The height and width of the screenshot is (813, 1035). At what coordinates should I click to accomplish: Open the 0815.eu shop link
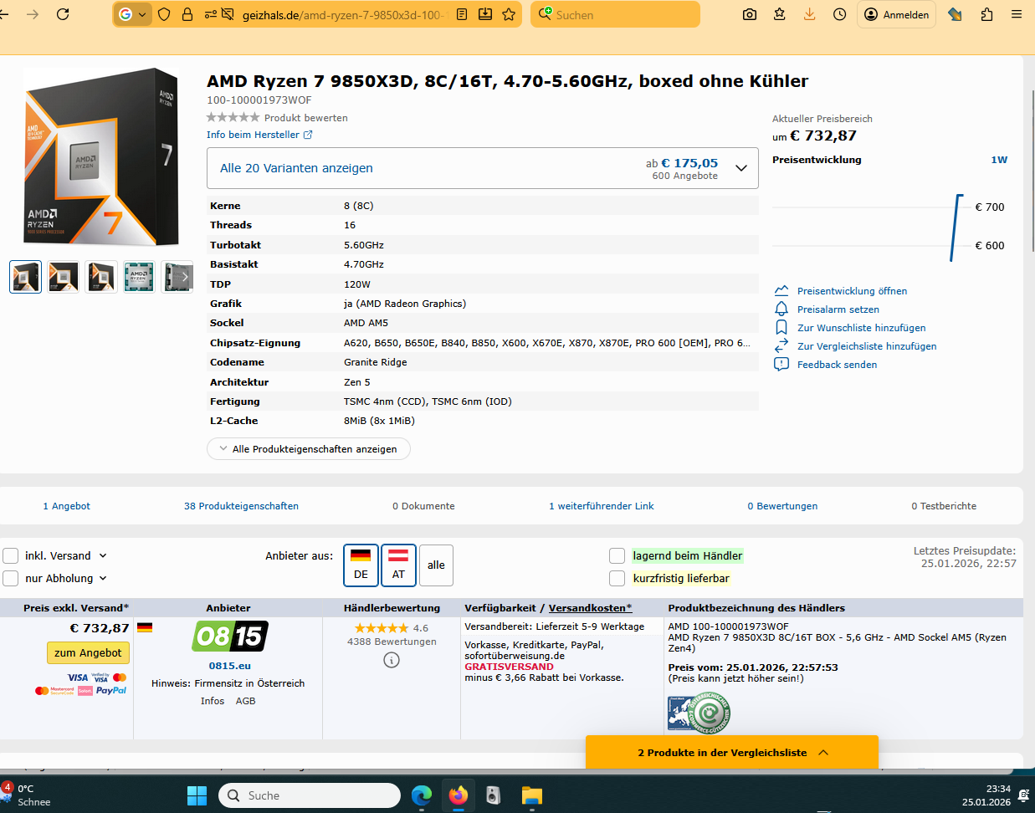click(x=230, y=666)
